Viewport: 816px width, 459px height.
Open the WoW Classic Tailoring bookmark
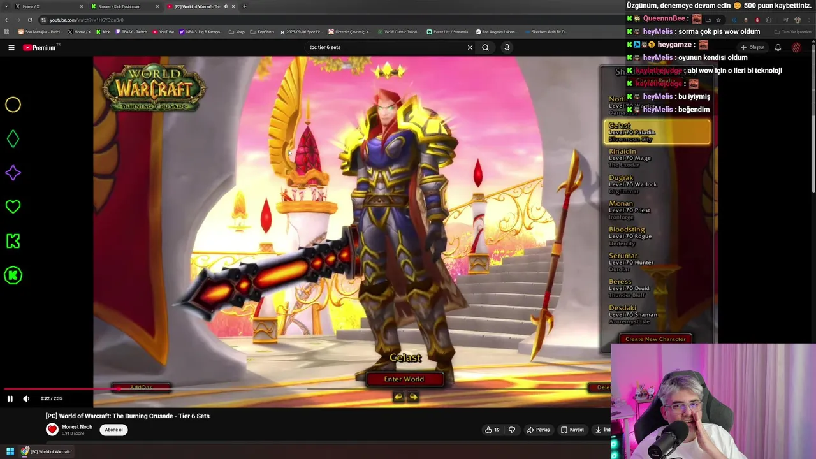[x=400, y=31]
